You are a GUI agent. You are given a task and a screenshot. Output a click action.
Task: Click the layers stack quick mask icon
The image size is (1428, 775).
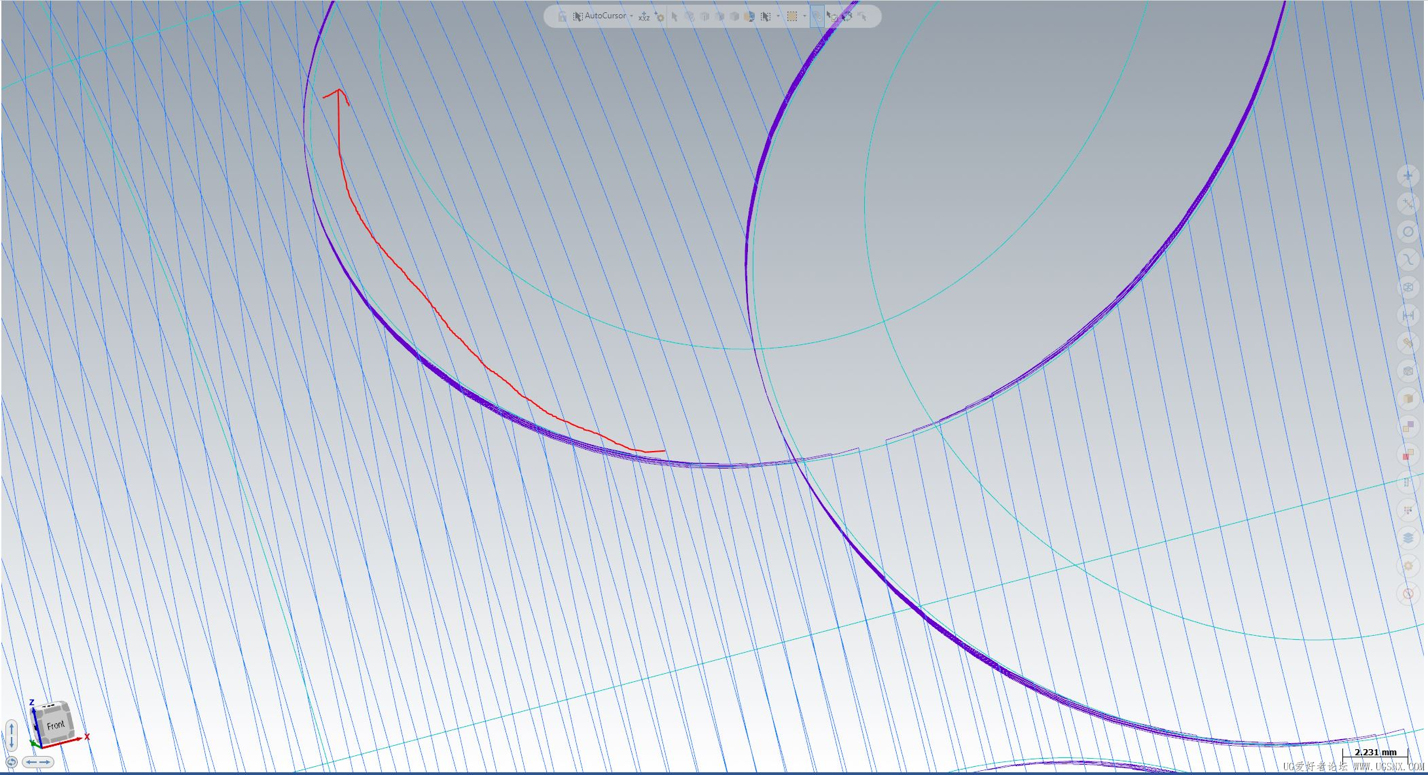point(1408,538)
